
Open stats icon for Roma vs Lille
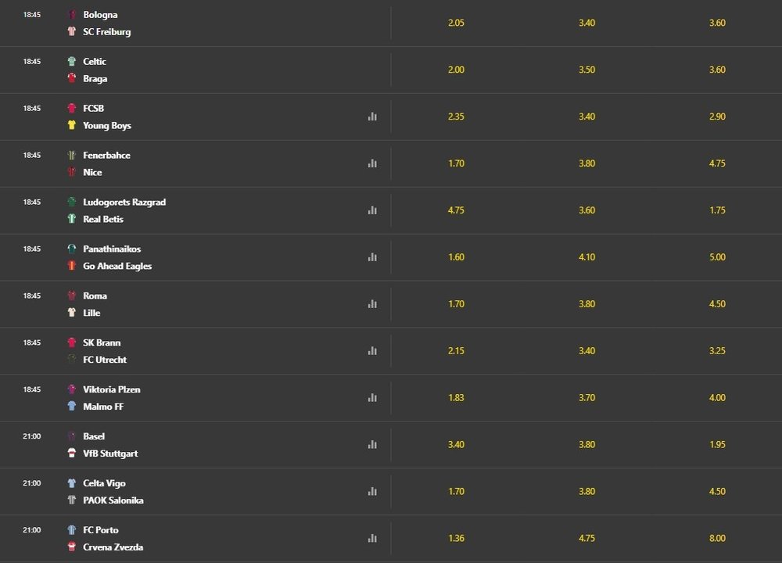point(372,304)
